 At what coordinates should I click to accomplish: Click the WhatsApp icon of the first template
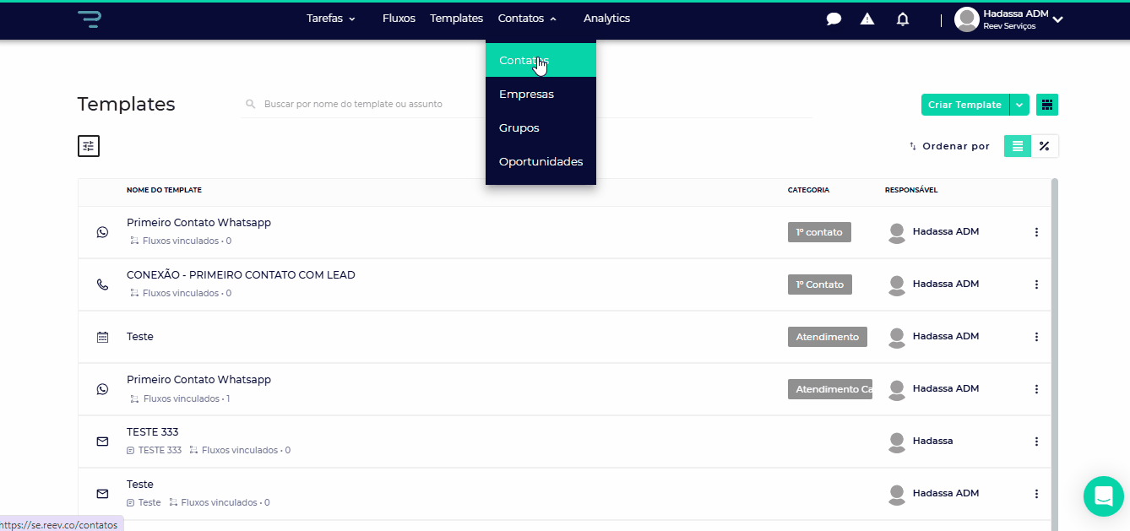[102, 232]
